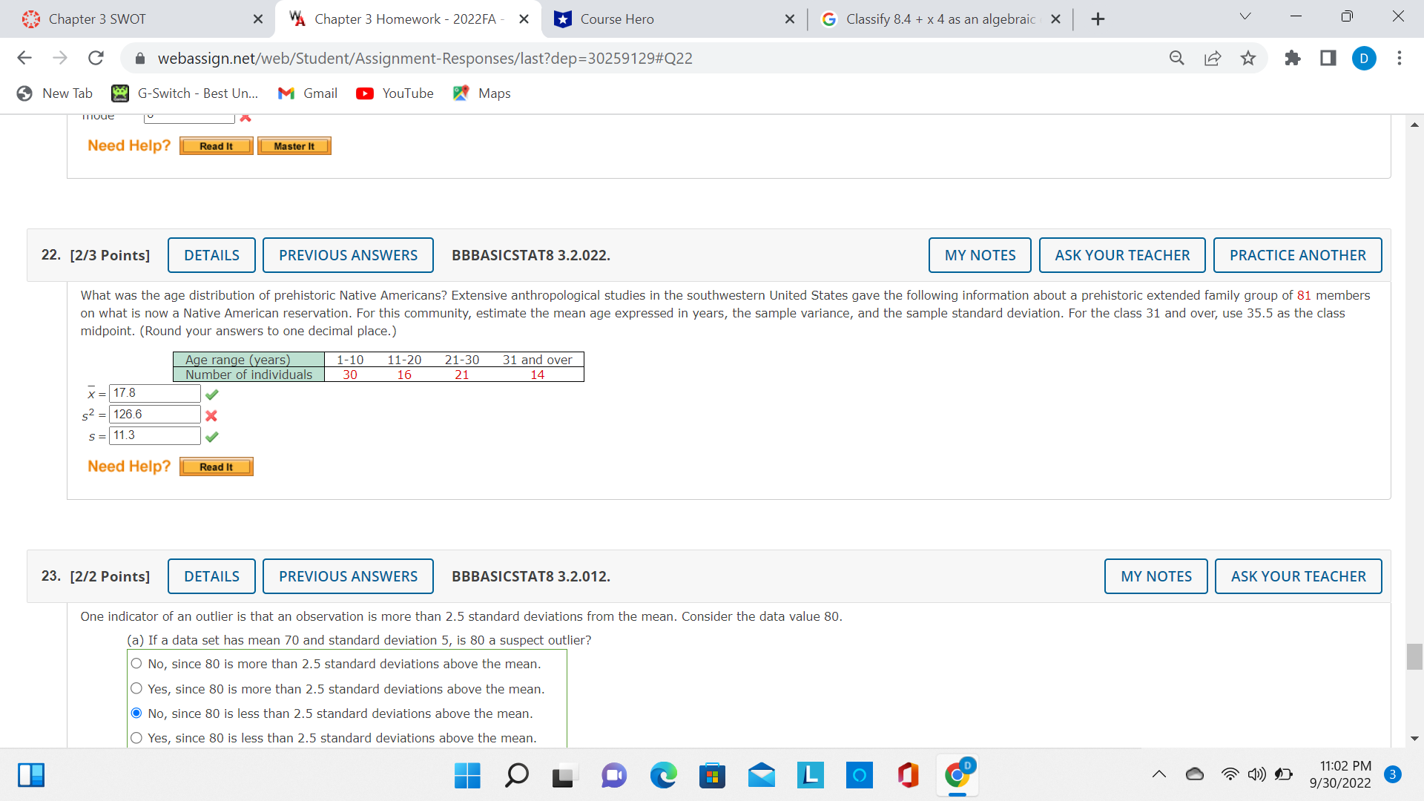Select 'Yes, since 80 is more than 2.5 standard deviations'
This screenshot has height=801, width=1424.
click(x=136, y=688)
